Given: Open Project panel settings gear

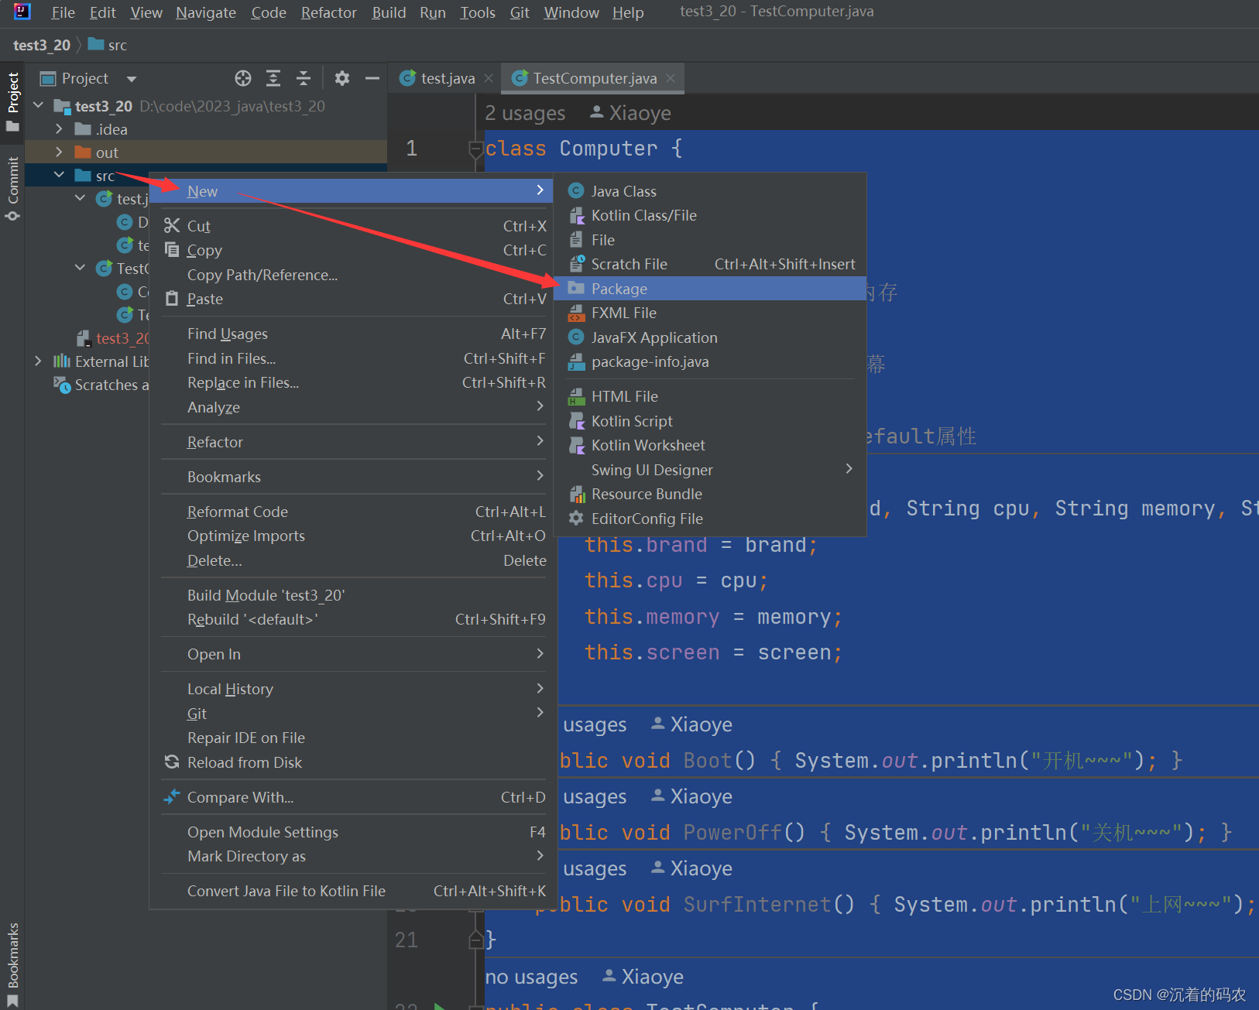Looking at the screenshot, I should pyautogui.click(x=342, y=78).
